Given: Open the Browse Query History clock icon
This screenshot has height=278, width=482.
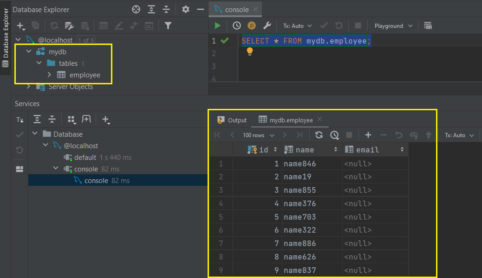Looking at the screenshot, I should pyautogui.click(x=236, y=26).
